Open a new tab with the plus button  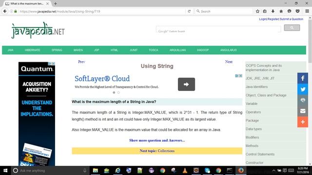(x=55, y=3)
